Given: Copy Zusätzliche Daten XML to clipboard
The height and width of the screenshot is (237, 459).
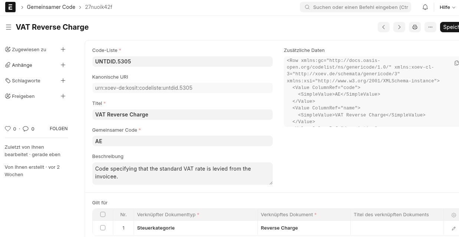Looking at the screenshot, I should 456,63.
